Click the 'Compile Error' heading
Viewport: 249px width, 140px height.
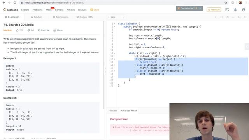coord(119,119)
